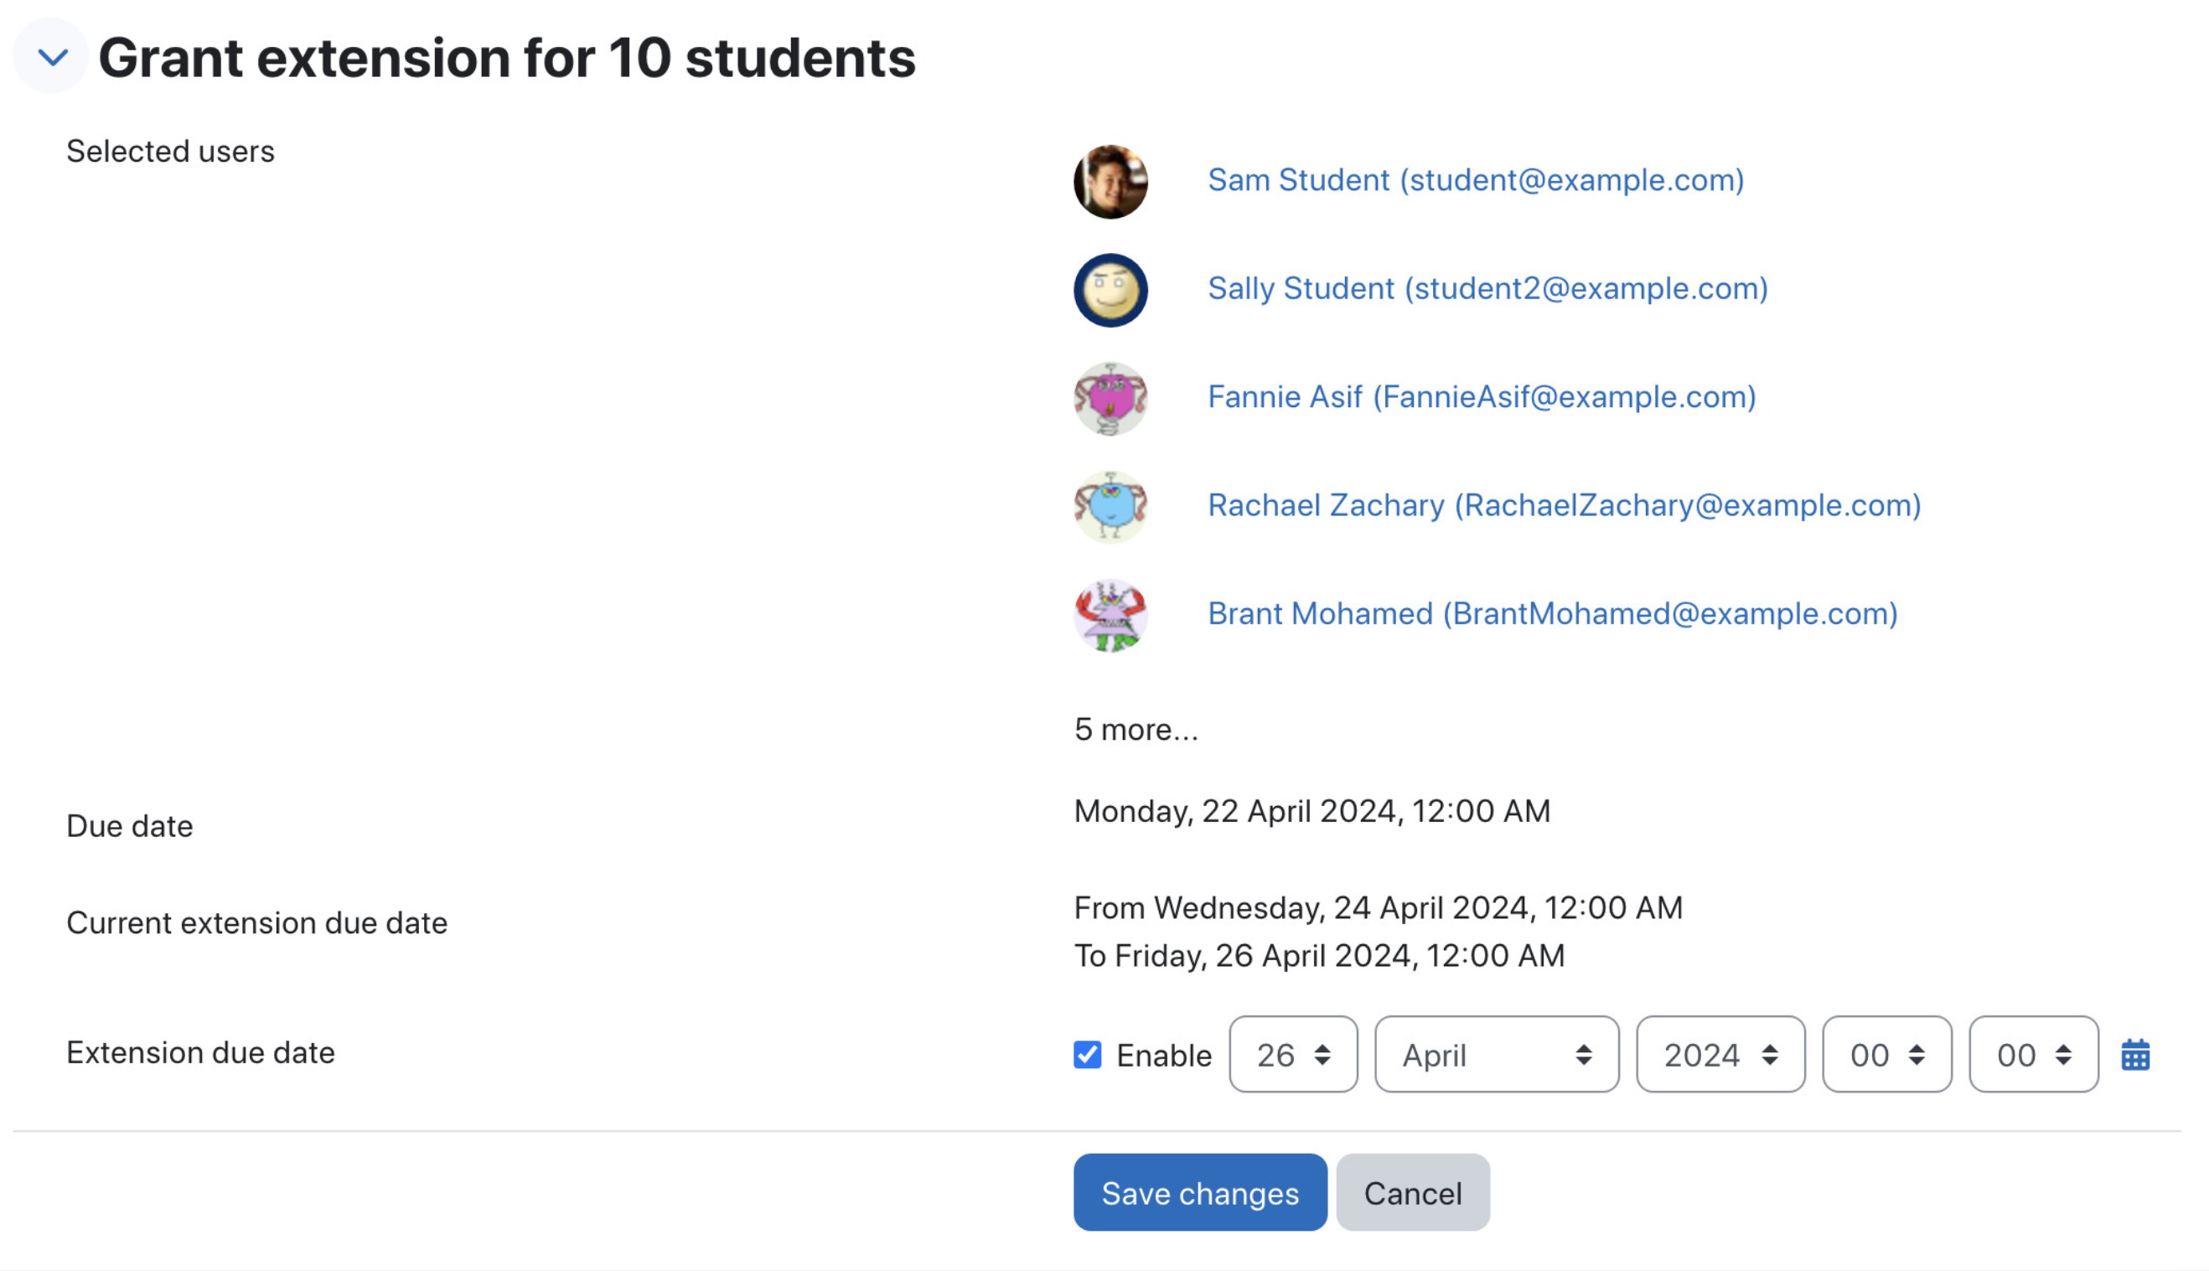Image resolution: width=2209 pixels, height=1271 pixels.
Task: Open Brant Mohamed's profile link
Action: (1552, 613)
